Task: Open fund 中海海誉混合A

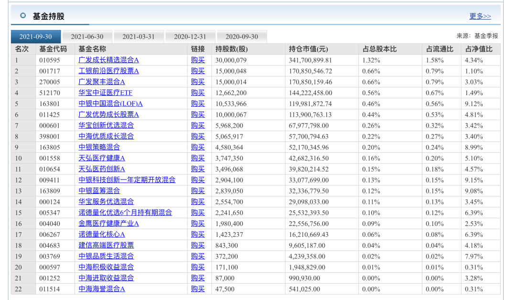Action: (x=102, y=289)
